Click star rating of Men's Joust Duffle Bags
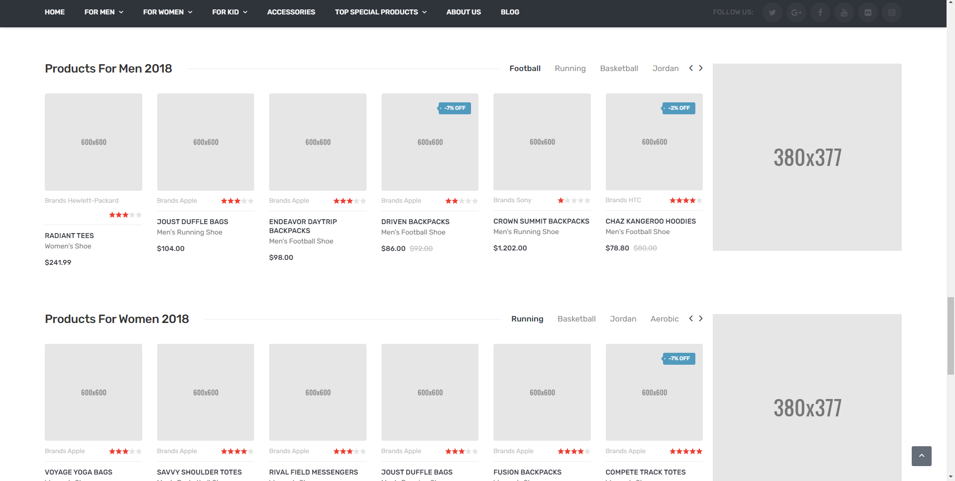 pos(237,201)
